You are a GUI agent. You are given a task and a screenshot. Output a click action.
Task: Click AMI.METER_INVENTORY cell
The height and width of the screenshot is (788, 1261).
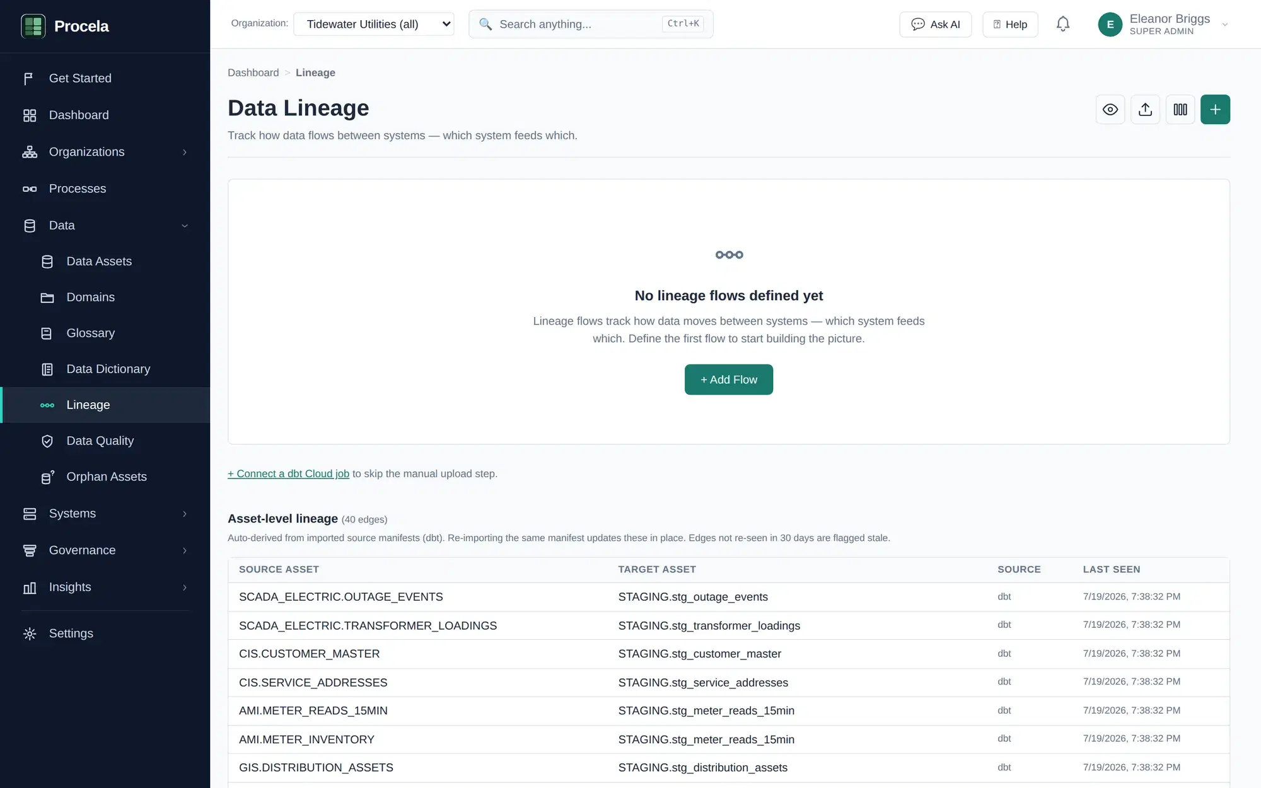pyautogui.click(x=306, y=739)
